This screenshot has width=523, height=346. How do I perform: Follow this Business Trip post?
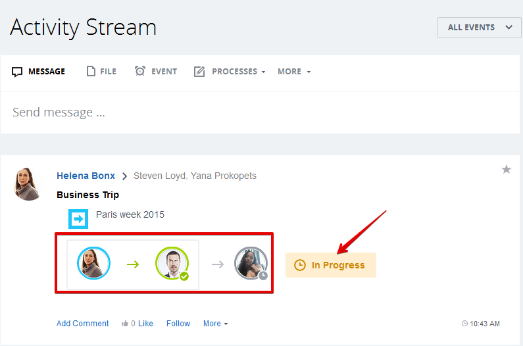(178, 324)
